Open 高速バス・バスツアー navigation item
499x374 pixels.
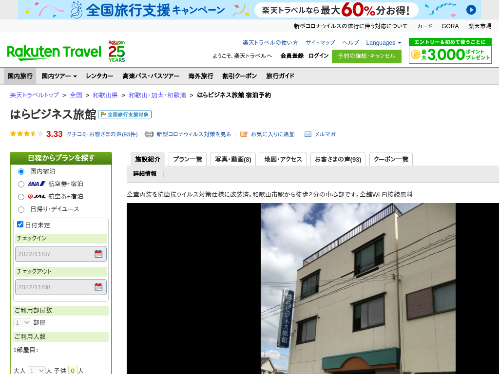pos(151,76)
